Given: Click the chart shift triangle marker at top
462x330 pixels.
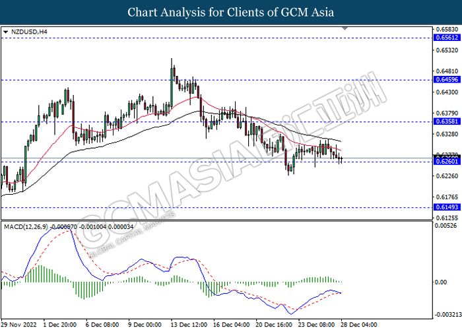Looking at the screenshot, I should click(345, 28).
